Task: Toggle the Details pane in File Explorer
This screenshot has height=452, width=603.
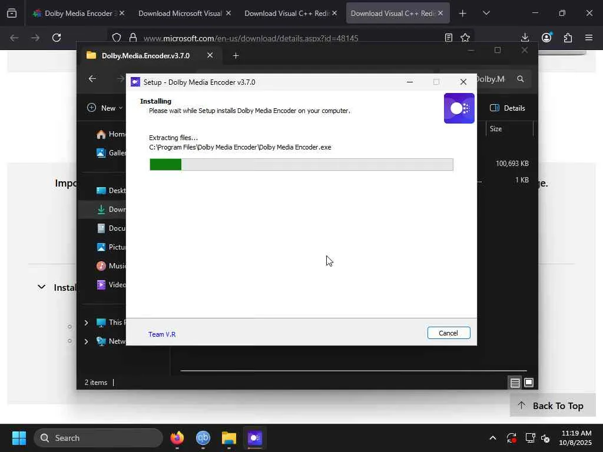Action: pos(507,108)
